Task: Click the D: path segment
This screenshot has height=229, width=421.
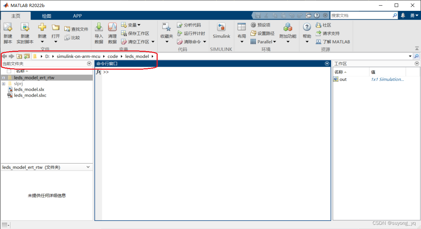Action: [47, 56]
